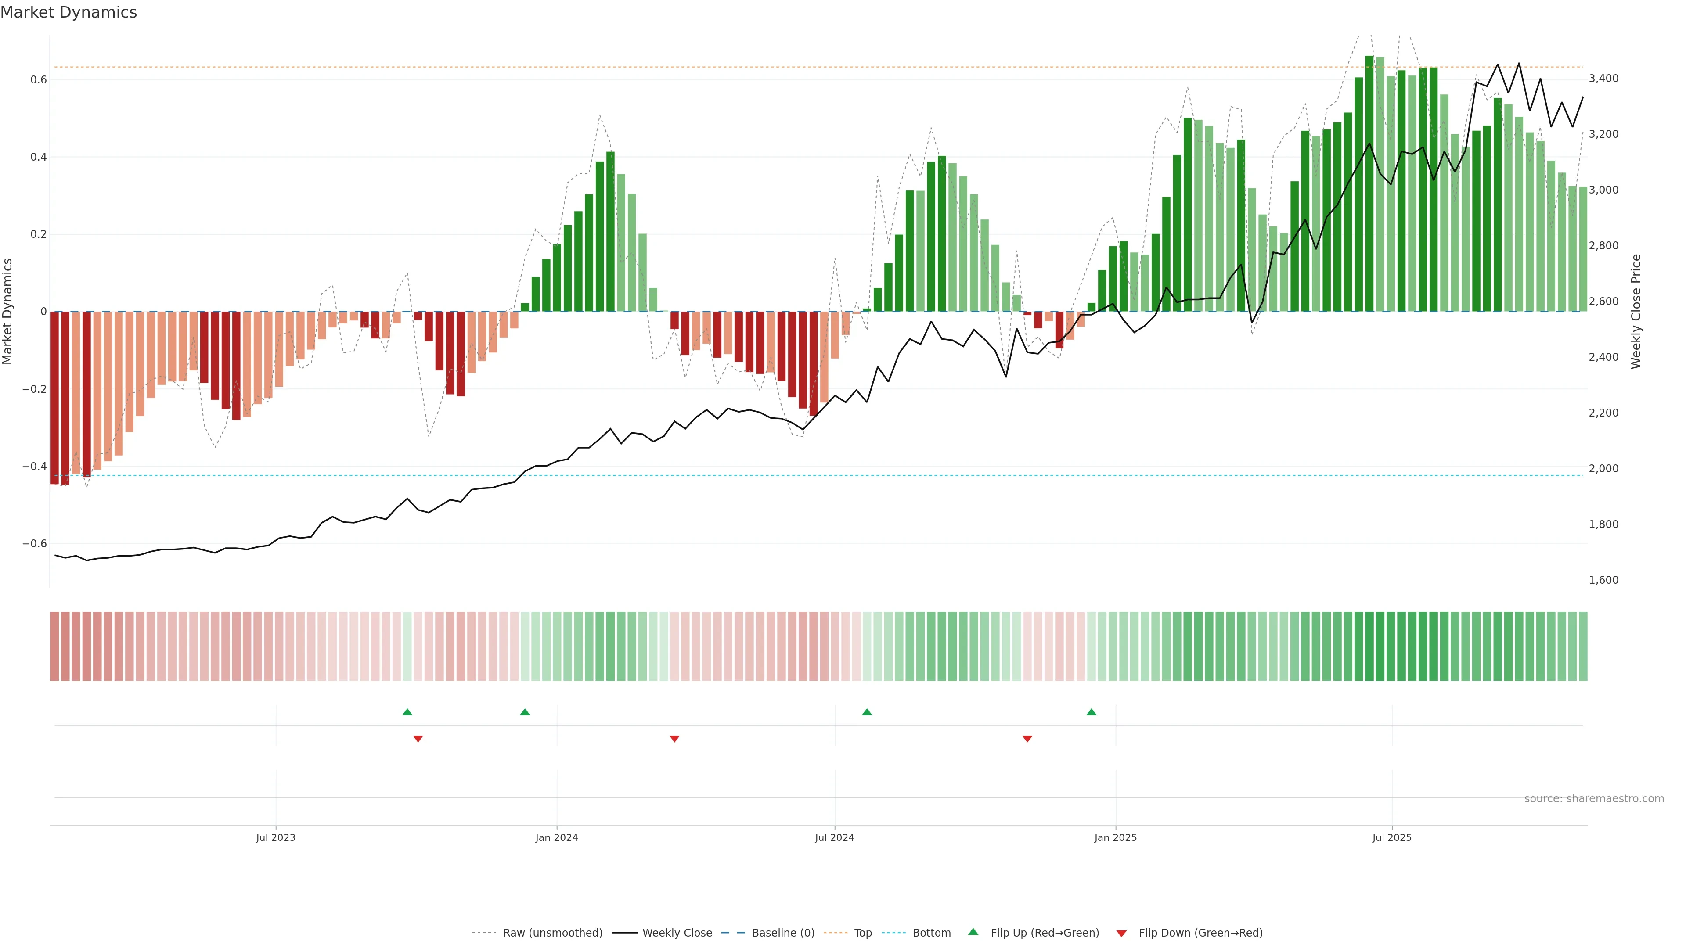Screen dimensions: 1686x948
Task: Click the Flip Up triangle after Jul 2024
Action: 867,712
